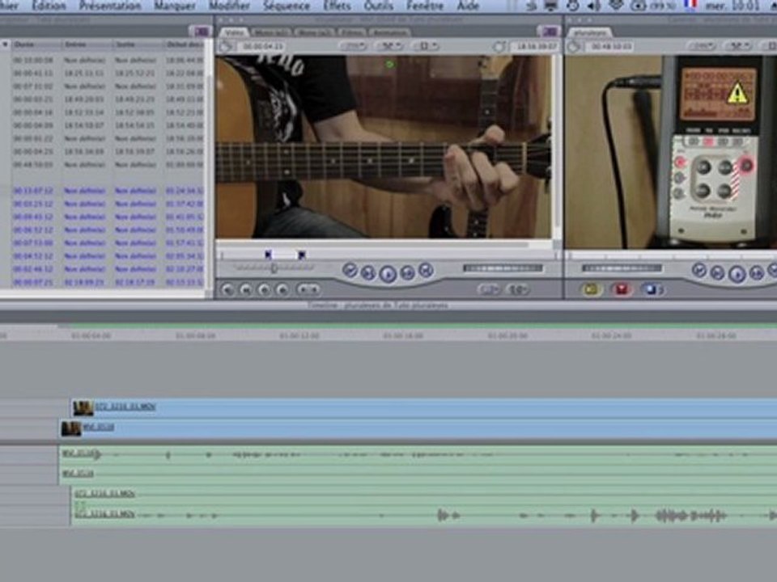The width and height of the screenshot is (777, 582).
Task: Open the Generator pop-up in Viewer
Action: [x=518, y=289]
